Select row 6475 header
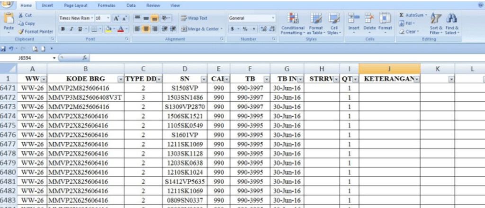This screenshot has width=485, height=208. point(8,126)
